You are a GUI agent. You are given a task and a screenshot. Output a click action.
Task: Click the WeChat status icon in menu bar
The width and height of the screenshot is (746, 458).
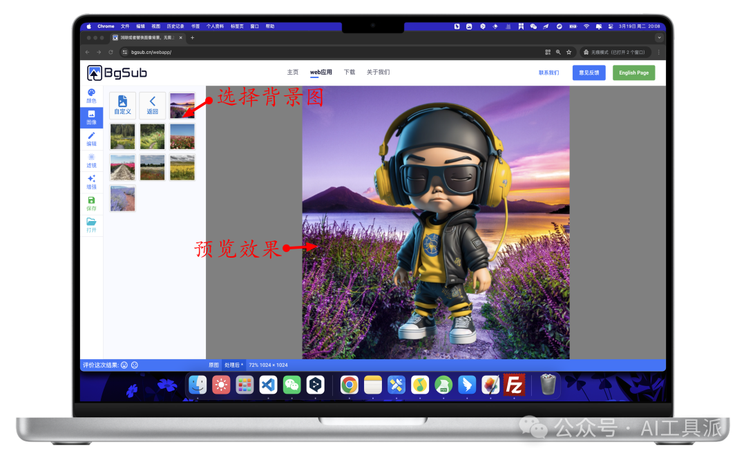tap(533, 26)
